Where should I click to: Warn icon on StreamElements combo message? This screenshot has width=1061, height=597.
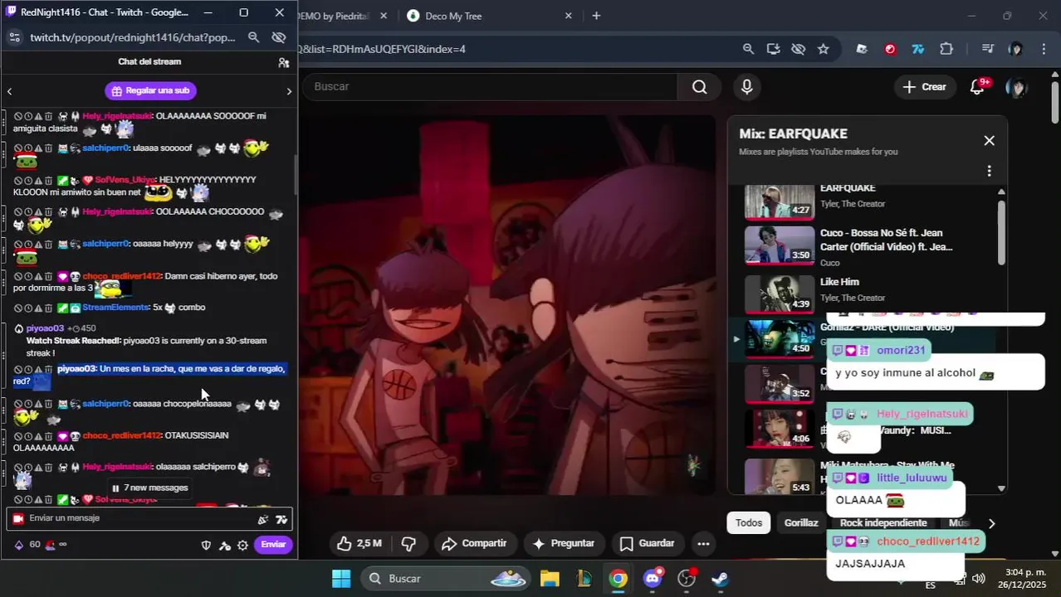[x=38, y=308]
